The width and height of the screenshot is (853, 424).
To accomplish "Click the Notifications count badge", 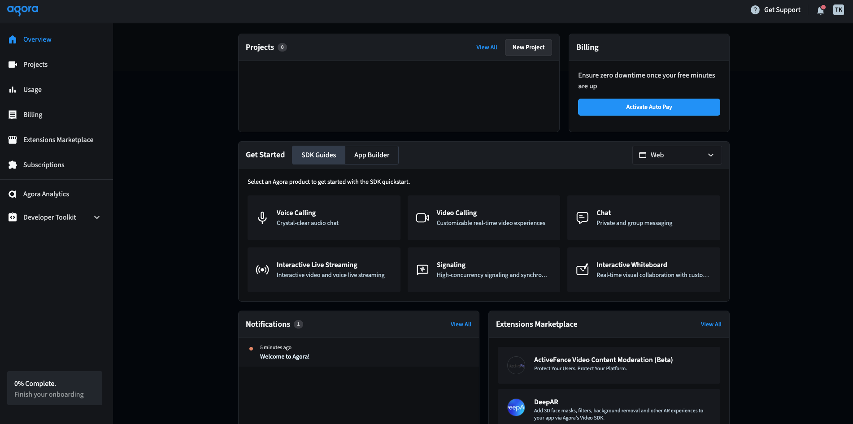I will click(298, 324).
